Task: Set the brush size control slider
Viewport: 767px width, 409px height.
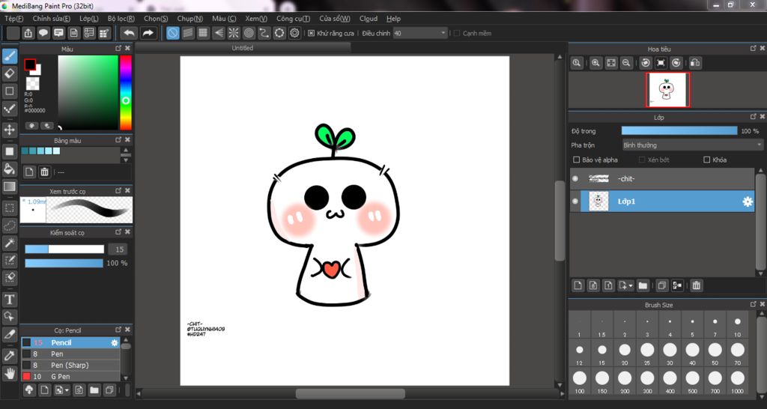Action: (x=64, y=249)
